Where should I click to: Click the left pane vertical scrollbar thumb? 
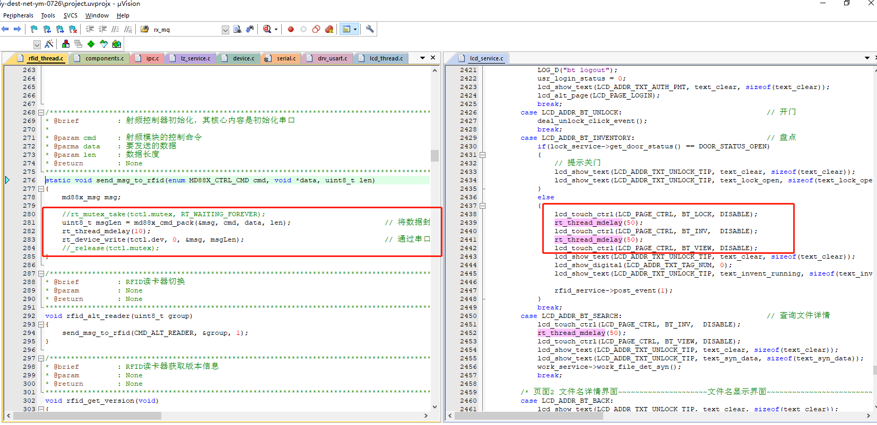click(x=435, y=155)
